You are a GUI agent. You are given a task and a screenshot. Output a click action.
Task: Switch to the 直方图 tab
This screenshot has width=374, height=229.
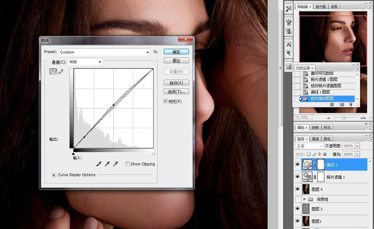pos(320,7)
